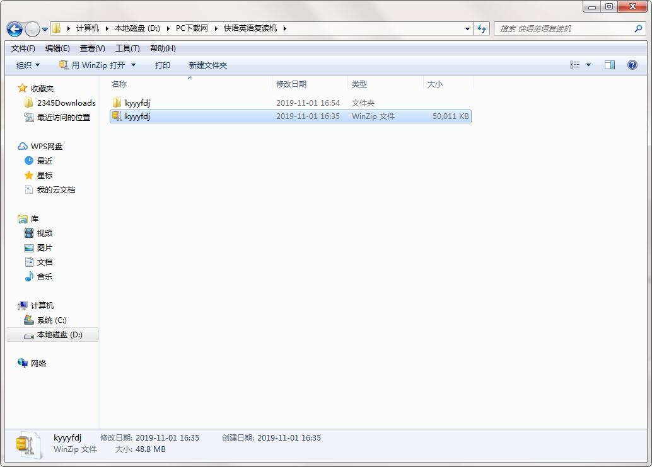The width and height of the screenshot is (652, 467).
Task: Click 新建文件夹 toolbar button
Action: (207, 65)
